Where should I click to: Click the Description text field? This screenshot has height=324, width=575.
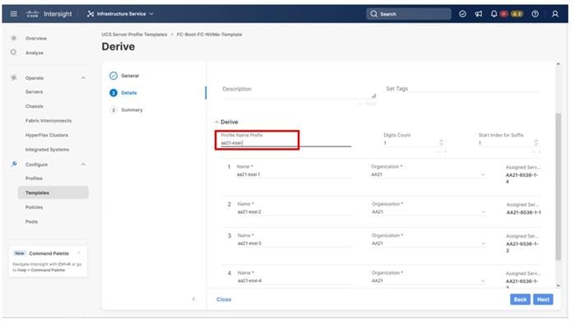[x=299, y=91]
